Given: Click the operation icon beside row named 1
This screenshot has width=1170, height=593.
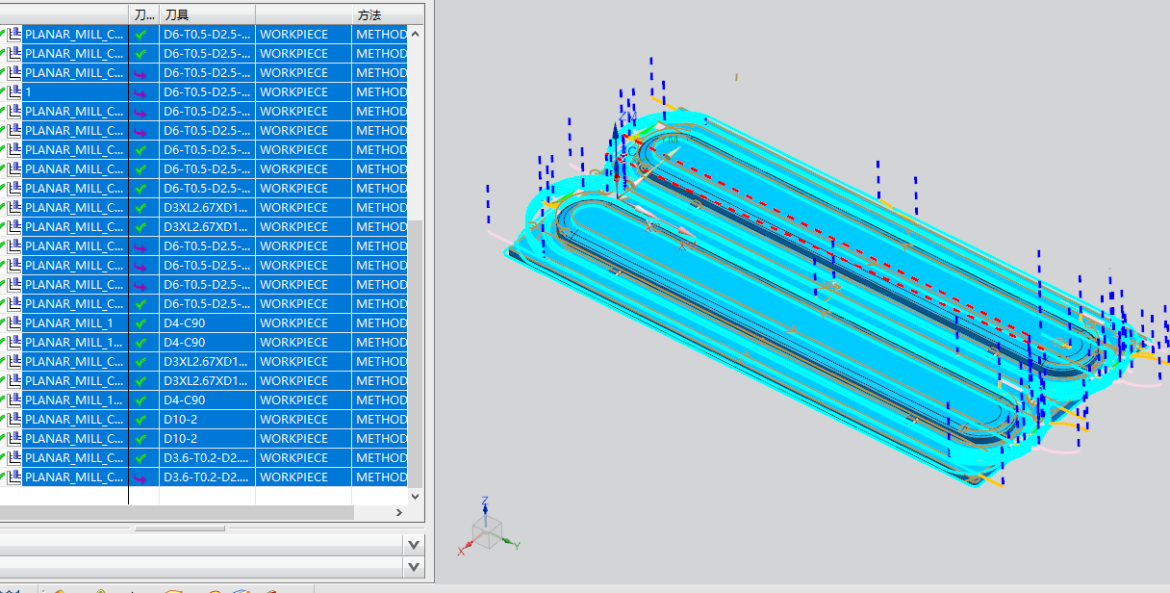Looking at the screenshot, I should [x=14, y=91].
